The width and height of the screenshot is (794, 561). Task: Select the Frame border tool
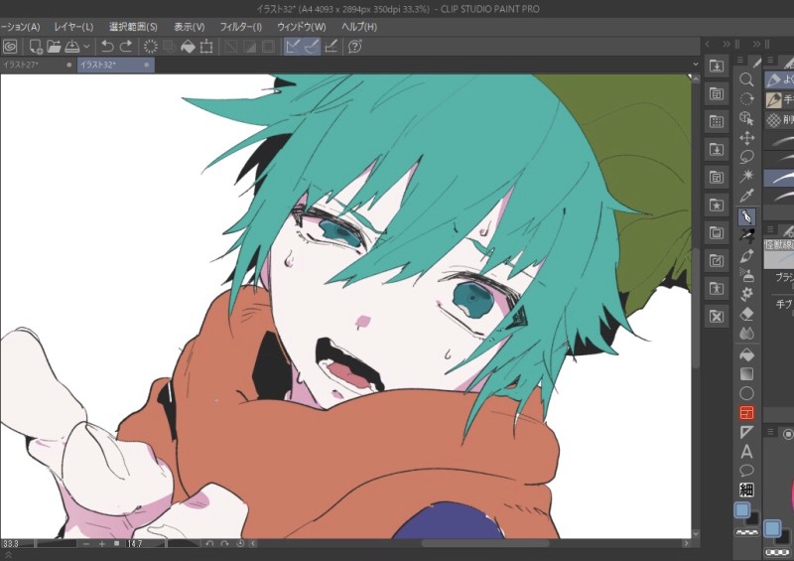746,413
